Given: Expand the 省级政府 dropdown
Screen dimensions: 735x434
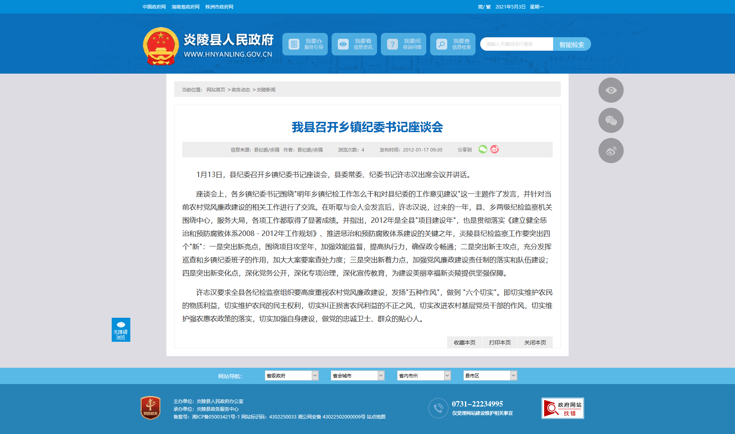Looking at the screenshot, I should [x=291, y=375].
